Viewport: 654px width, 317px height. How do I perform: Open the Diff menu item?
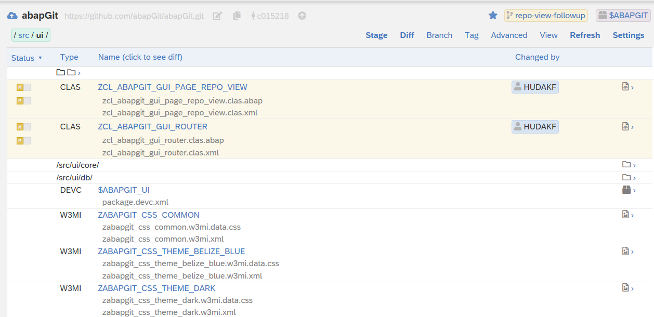[x=407, y=35]
